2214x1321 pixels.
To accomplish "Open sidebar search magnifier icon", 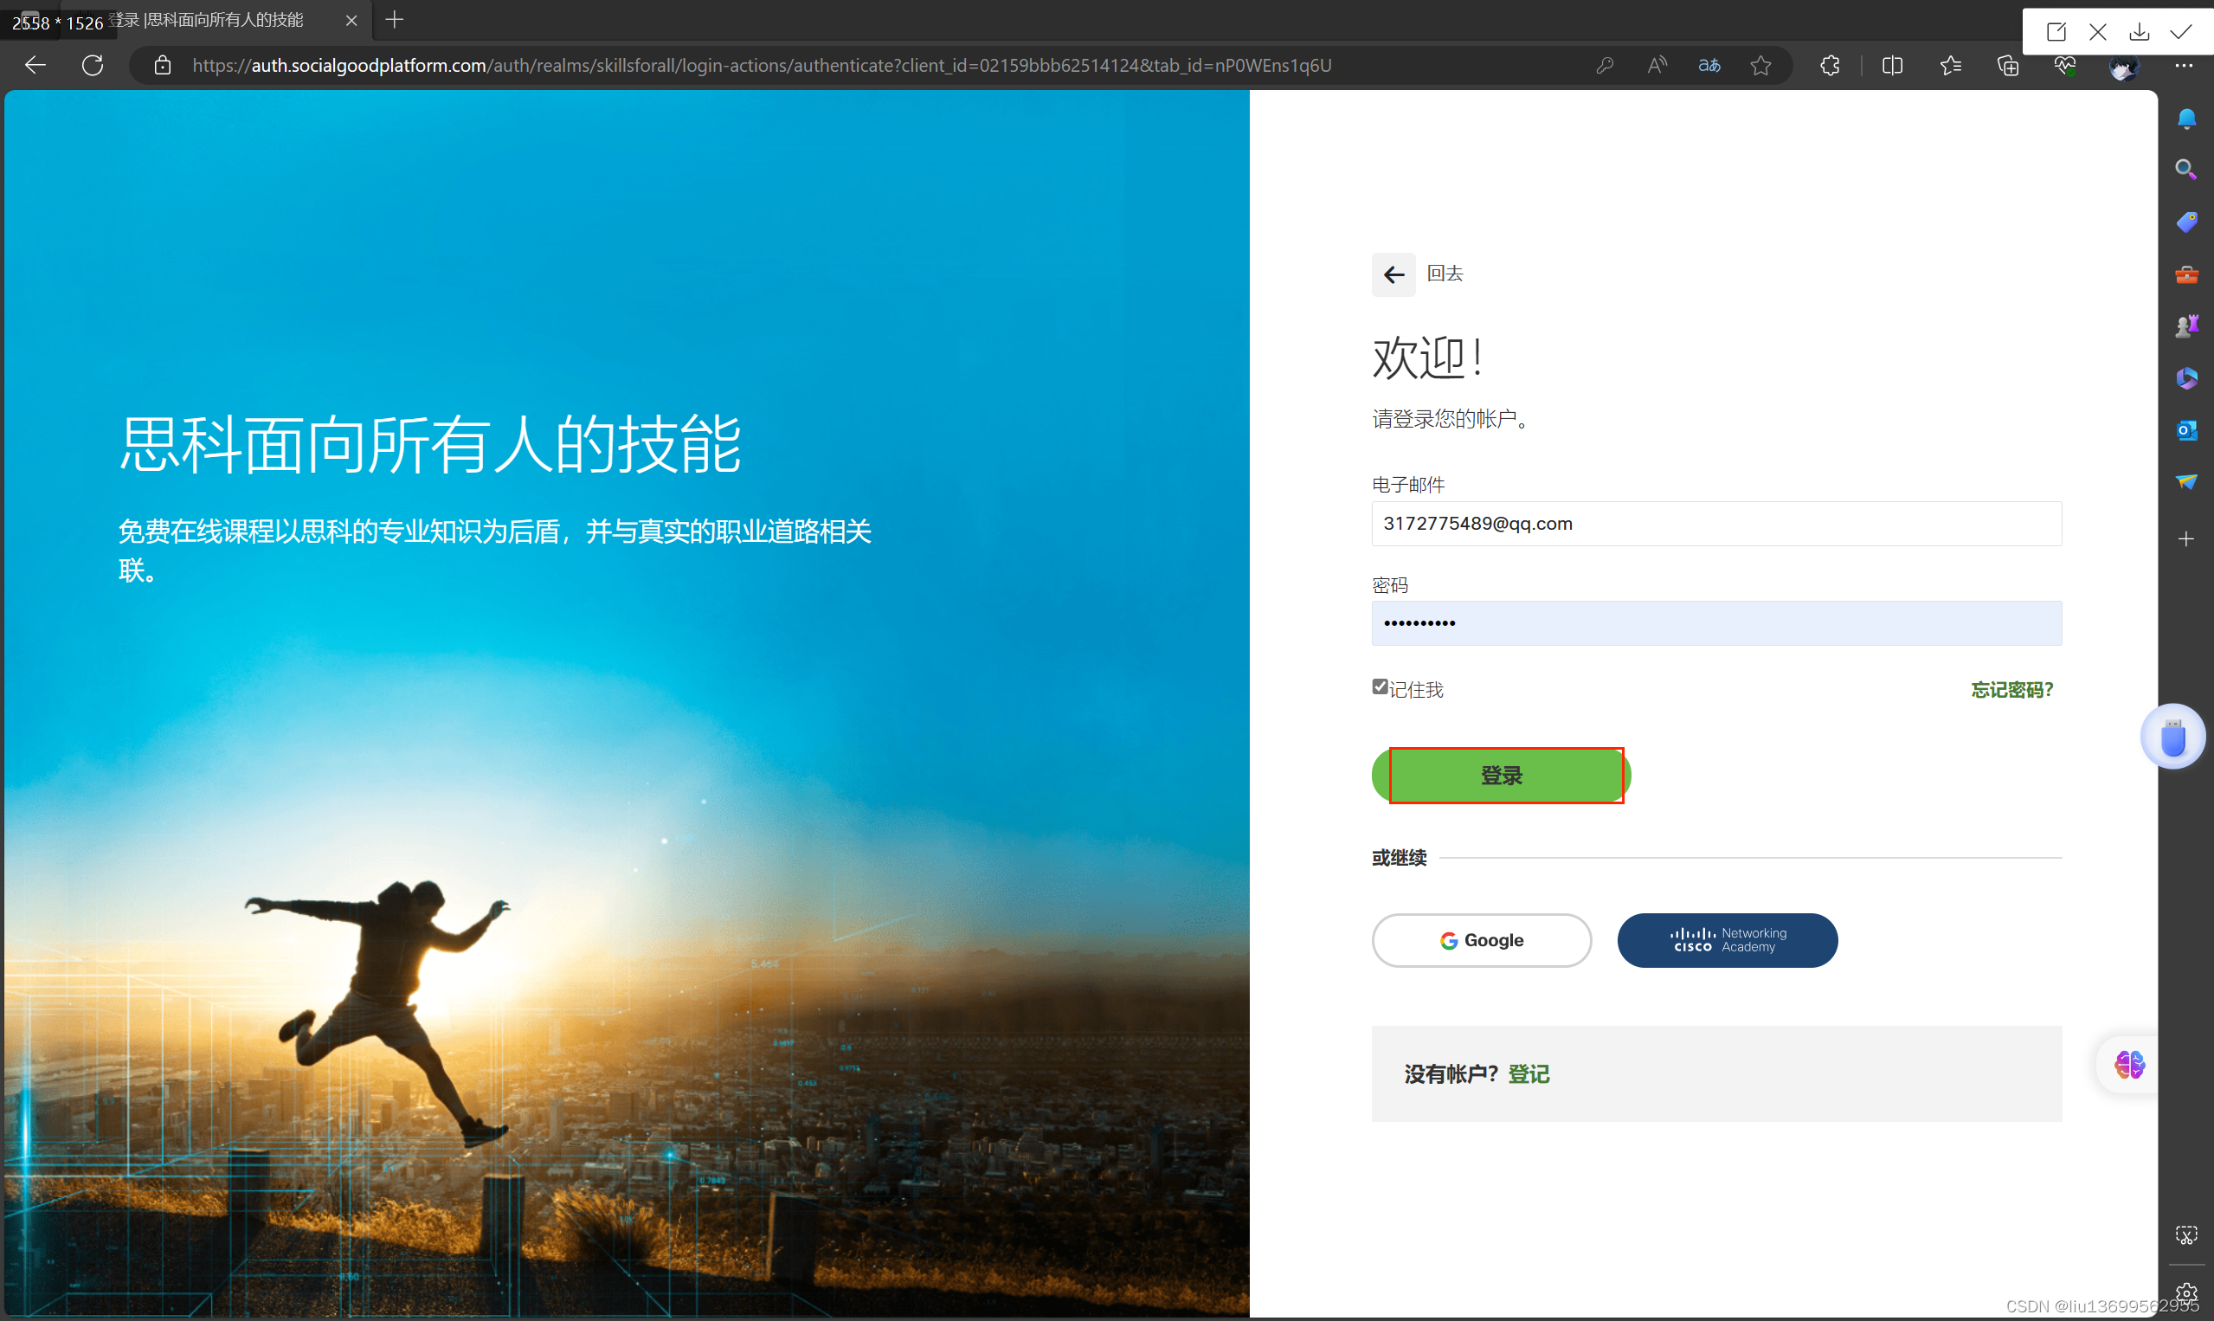I will coord(2185,169).
